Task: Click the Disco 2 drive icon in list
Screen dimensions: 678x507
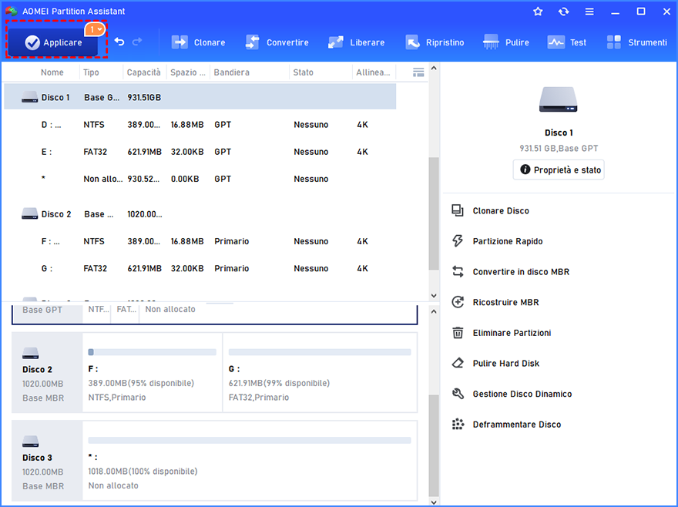Action: tap(29, 213)
